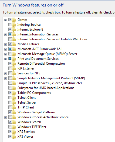Expand the Games feature node
This screenshot has height=142, width=115.
(x=5, y=20)
